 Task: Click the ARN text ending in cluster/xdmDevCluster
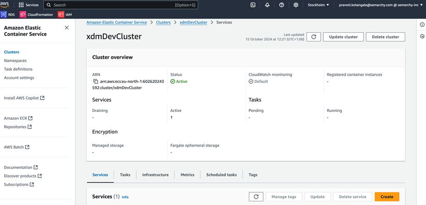click(128, 84)
